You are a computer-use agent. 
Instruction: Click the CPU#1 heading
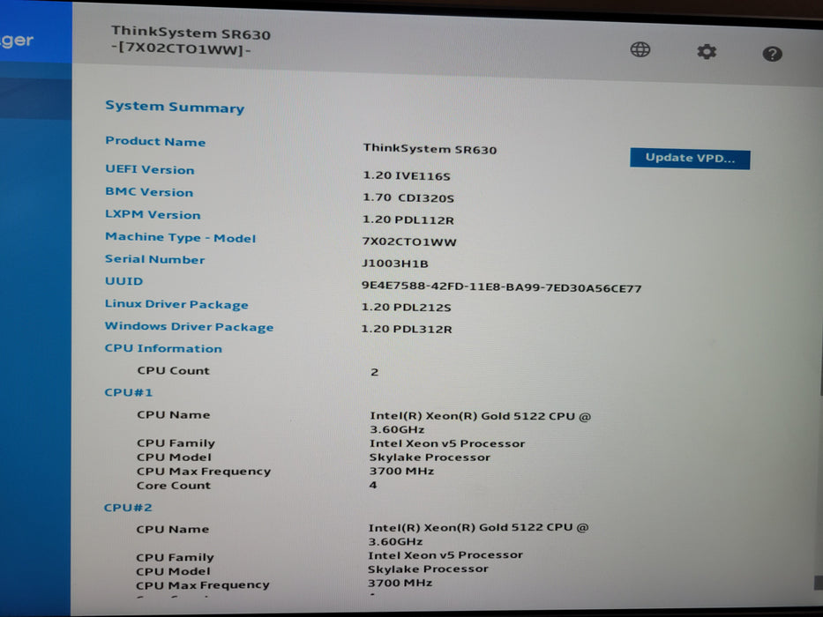point(129,392)
